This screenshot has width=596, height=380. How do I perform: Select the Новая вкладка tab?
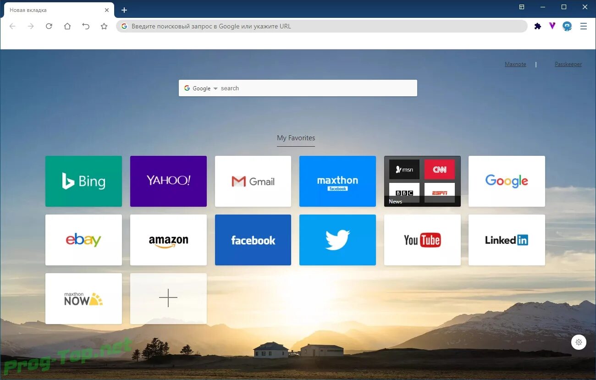[58, 10]
